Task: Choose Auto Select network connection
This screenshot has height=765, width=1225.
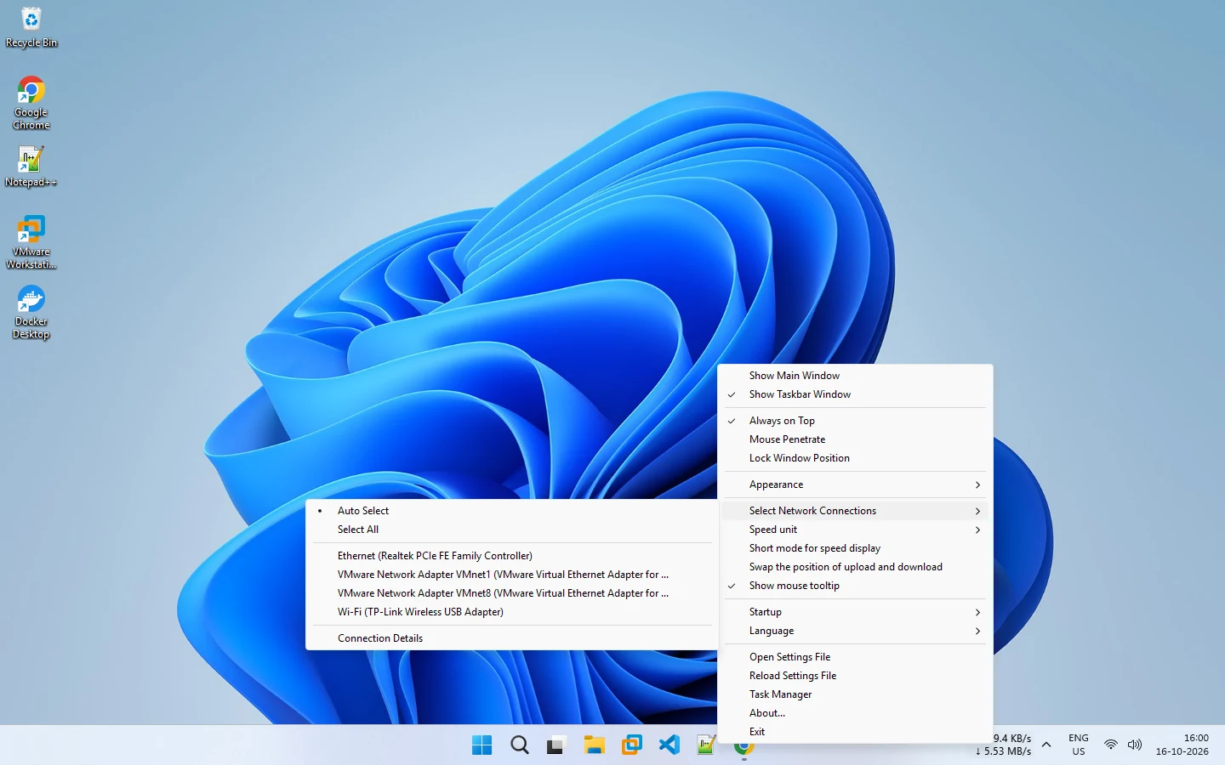Action: click(511, 511)
